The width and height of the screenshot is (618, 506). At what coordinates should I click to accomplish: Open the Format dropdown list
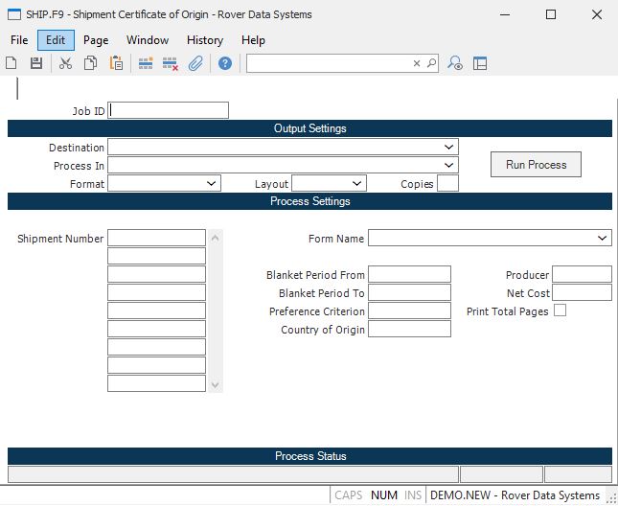[x=212, y=183]
